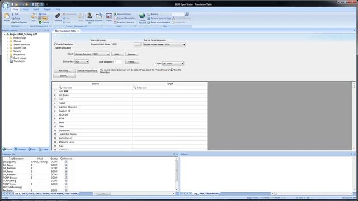The height and width of the screenshot is (201, 358).
Task: Click the Global Replace globe icon
Action: [x=142, y=16]
